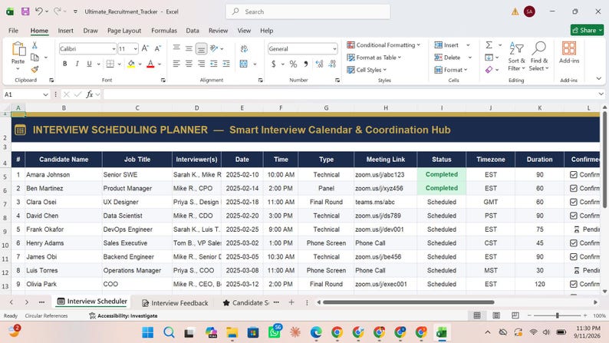Apply percent style
609x343 pixels.
tap(293, 64)
